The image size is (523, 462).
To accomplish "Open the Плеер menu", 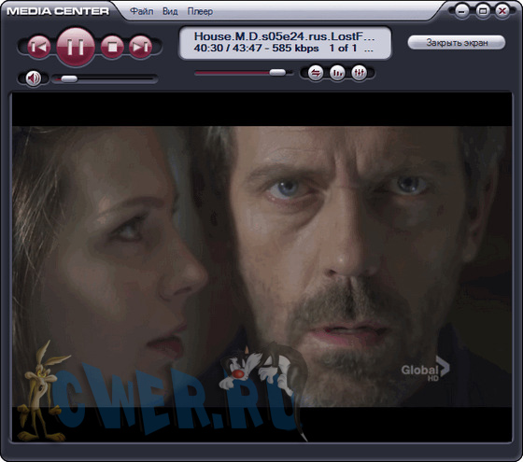I will coord(200,11).
